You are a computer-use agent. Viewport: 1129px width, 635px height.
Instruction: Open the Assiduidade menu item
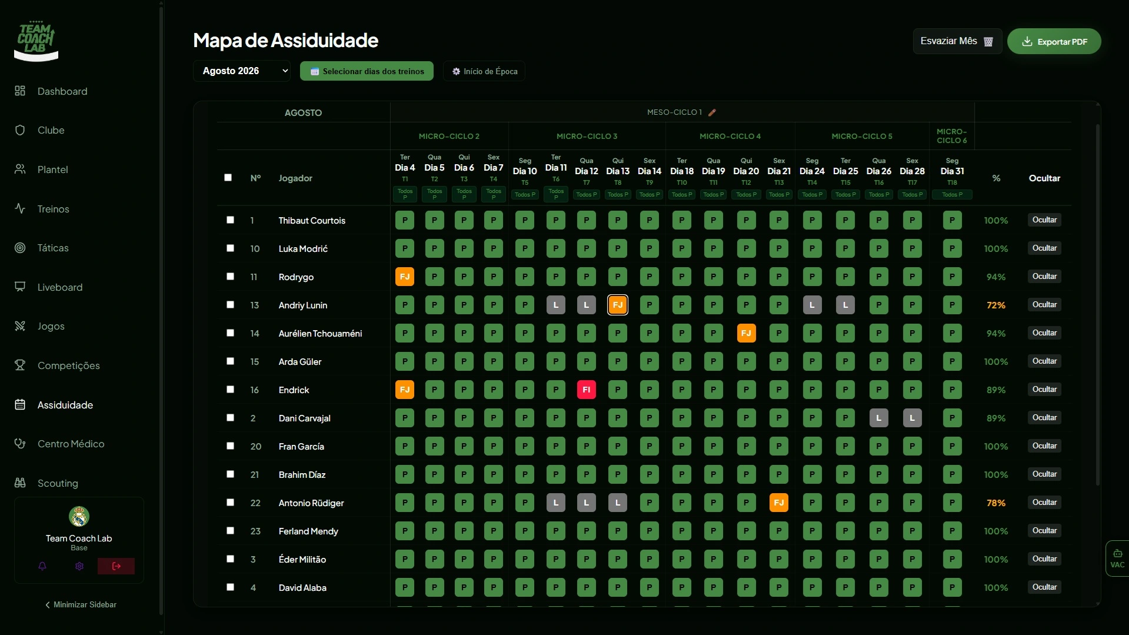coord(65,405)
